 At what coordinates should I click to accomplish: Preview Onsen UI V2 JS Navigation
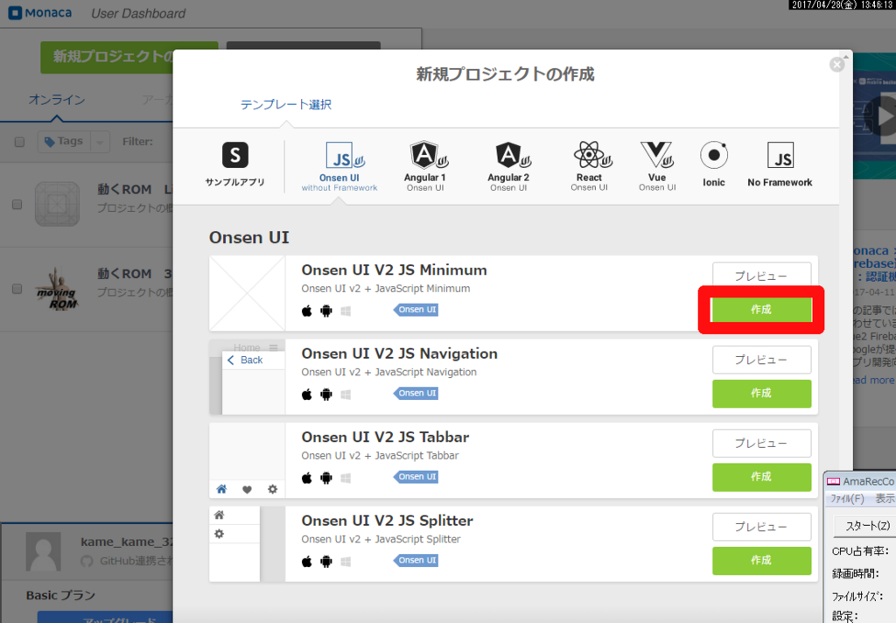pos(761,360)
